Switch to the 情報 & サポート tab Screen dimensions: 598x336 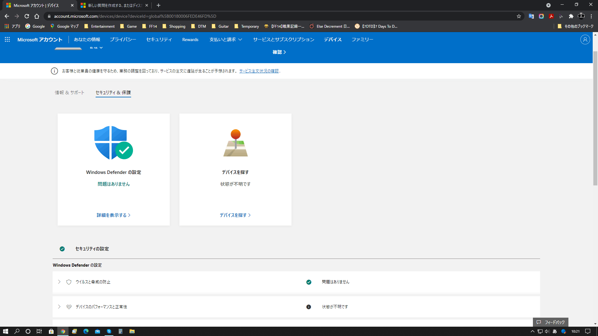click(x=69, y=92)
